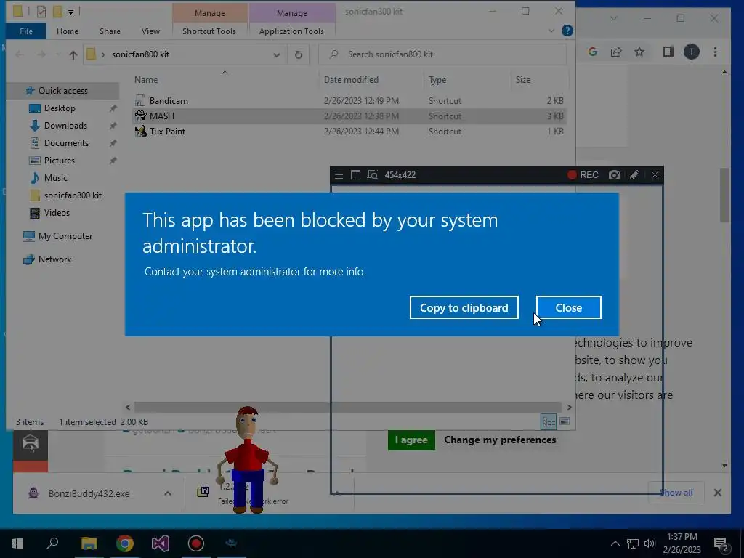
Task: Bookmark page with Chrome star icon
Action: coord(639,52)
